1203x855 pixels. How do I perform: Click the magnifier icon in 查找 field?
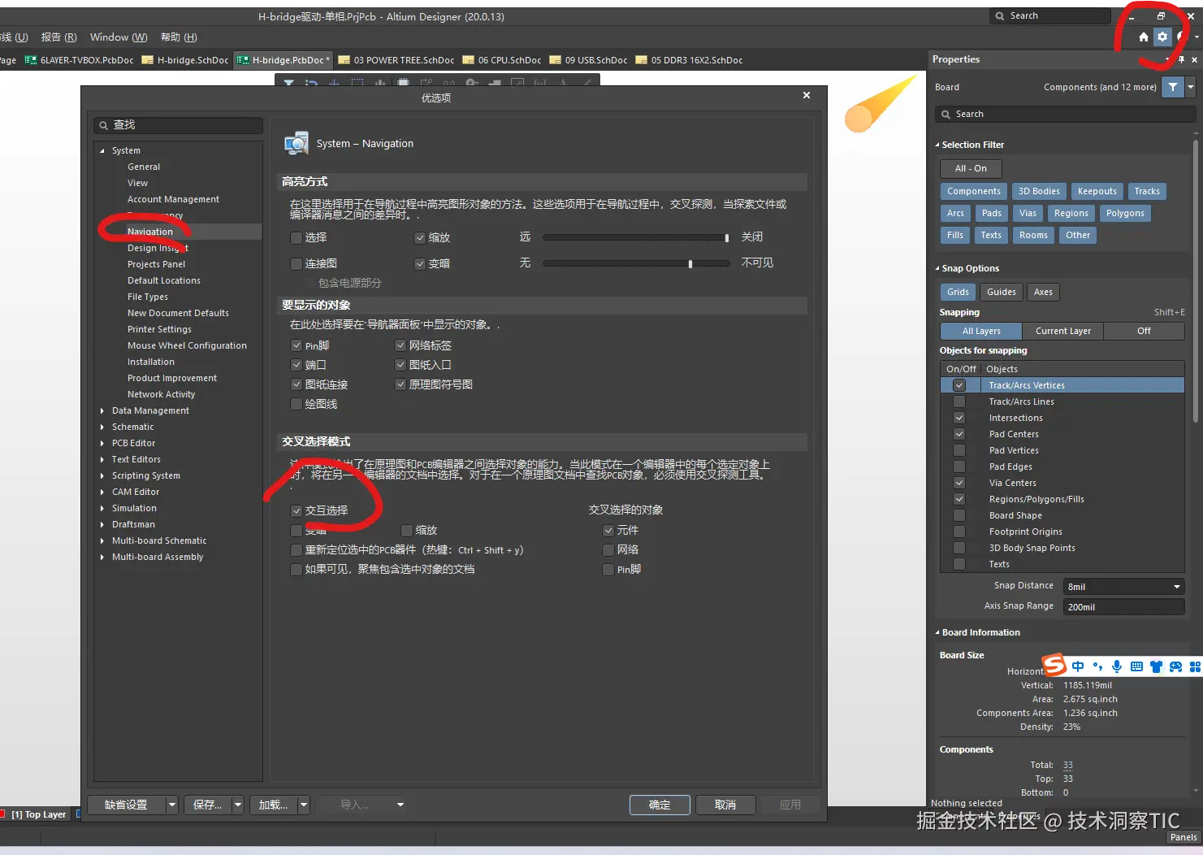[103, 125]
